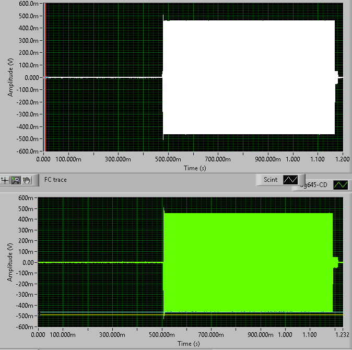Click the cursor point at top graph origin
Viewport: 352px width, 350px height.
(45, 78)
